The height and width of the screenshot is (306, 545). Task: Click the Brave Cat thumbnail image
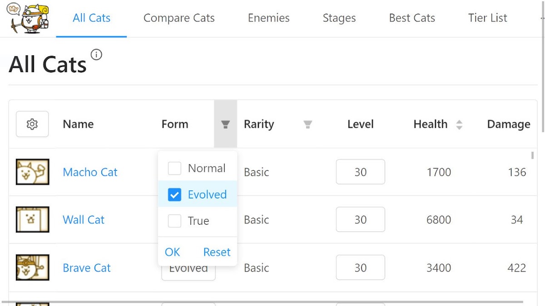tap(32, 267)
